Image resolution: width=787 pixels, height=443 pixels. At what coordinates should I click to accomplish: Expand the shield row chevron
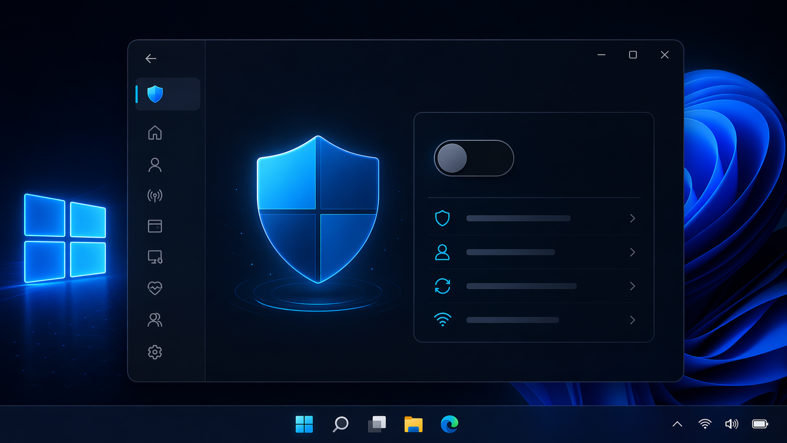pyautogui.click(x=633, y=218)
